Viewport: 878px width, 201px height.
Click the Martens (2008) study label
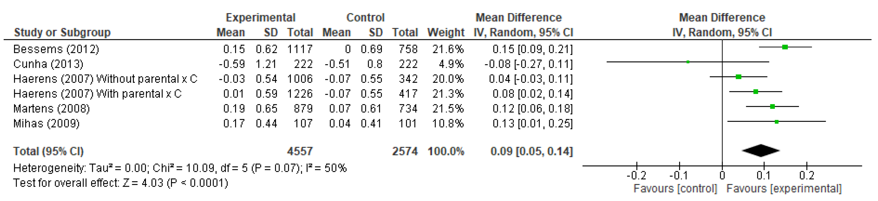pos(51,109)
